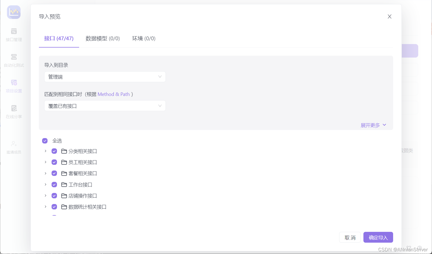
Task: Select 员工相关接口 folder label
Action: (83, 162)
